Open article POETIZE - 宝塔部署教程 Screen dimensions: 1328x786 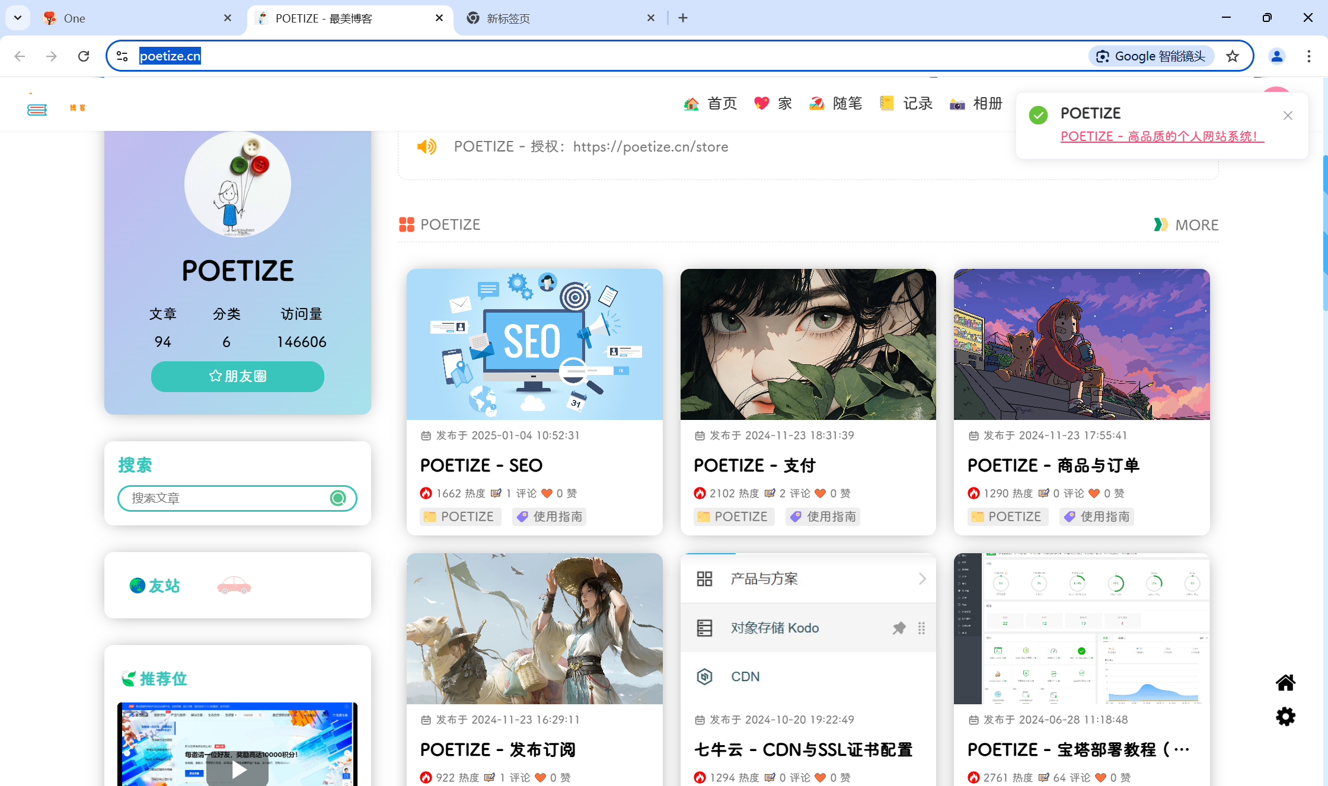pyautogui.click(x=1078, y=750)
